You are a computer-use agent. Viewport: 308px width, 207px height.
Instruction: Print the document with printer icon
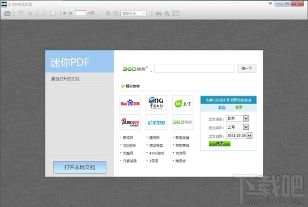[x=158, y=13]
